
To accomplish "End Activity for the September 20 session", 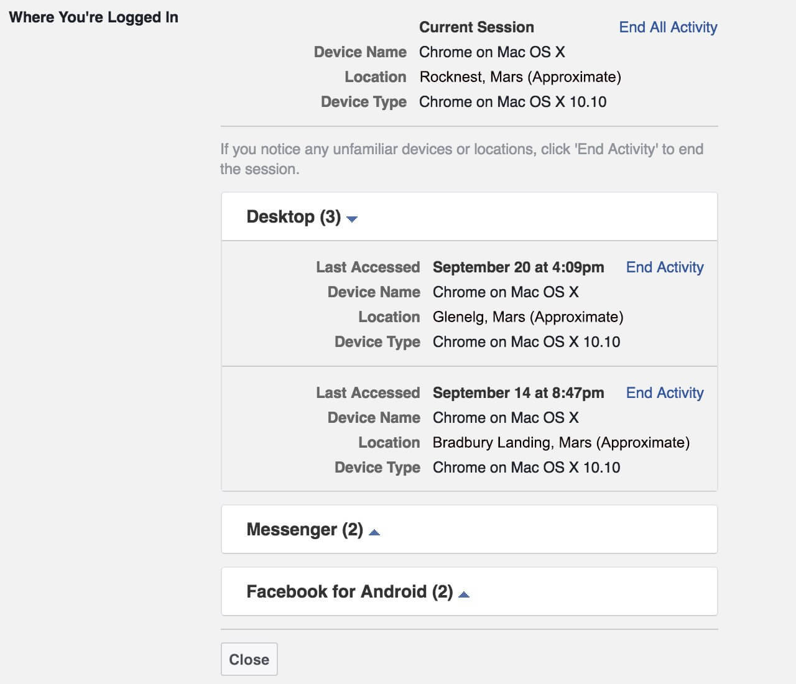I will tap(665, 267).
